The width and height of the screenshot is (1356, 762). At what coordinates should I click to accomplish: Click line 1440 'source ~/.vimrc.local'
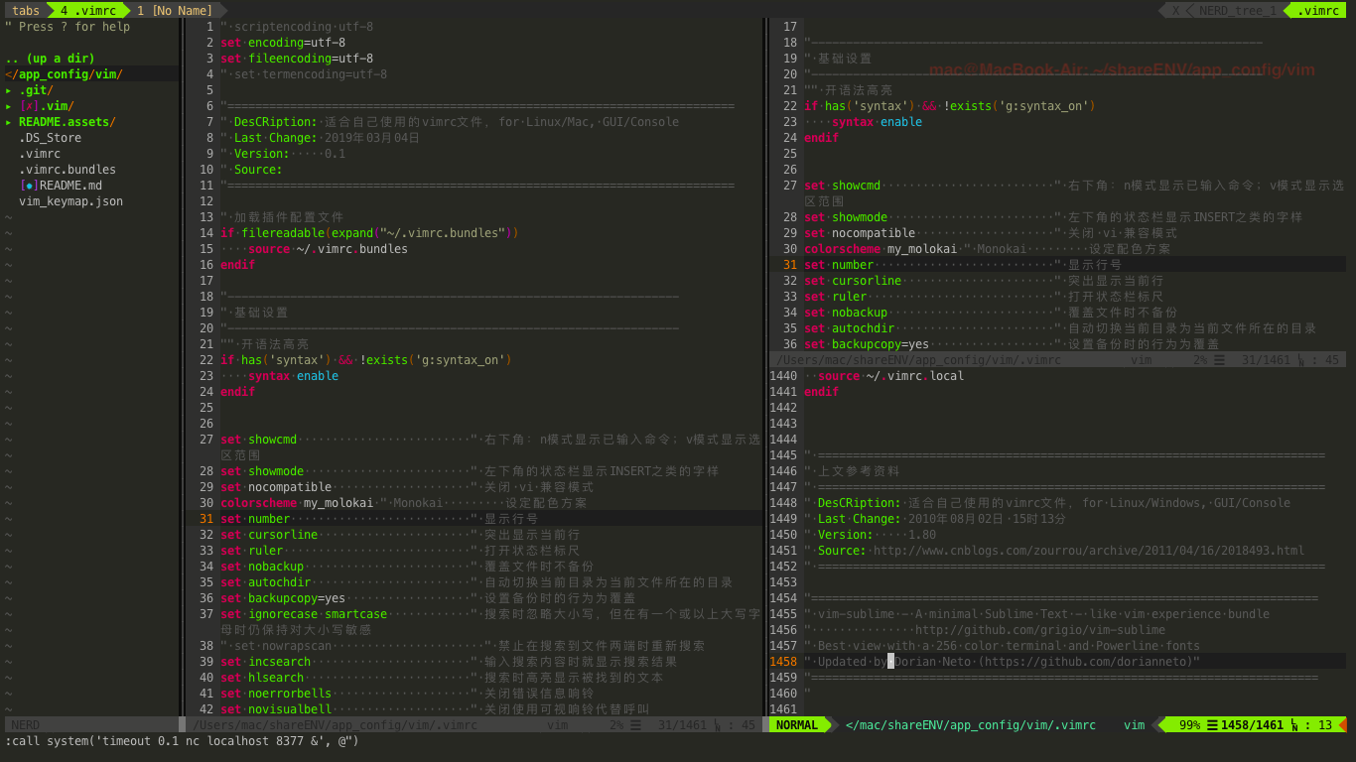tap(891, 376)
